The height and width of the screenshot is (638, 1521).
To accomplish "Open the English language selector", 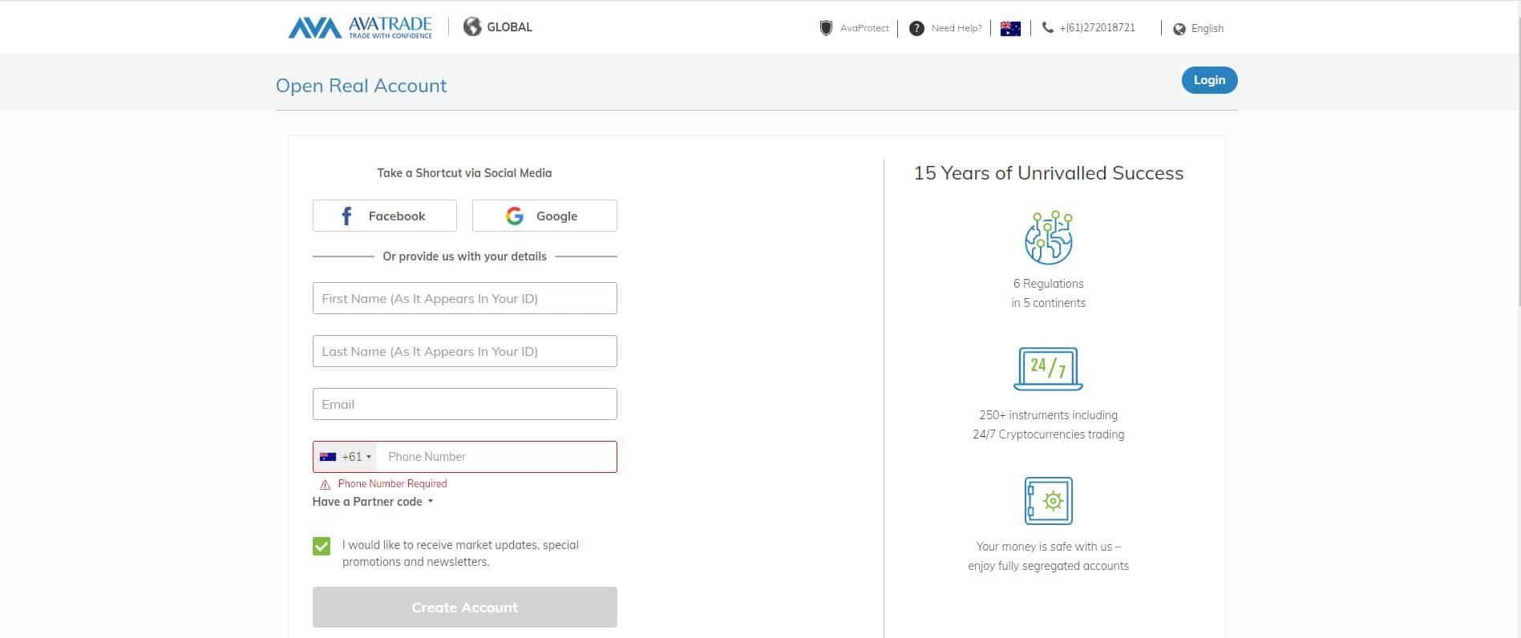I will point(1199,29).
